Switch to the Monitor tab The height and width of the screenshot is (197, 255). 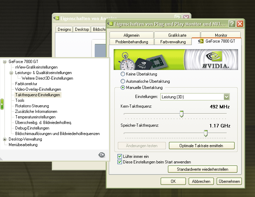(221, 35)
